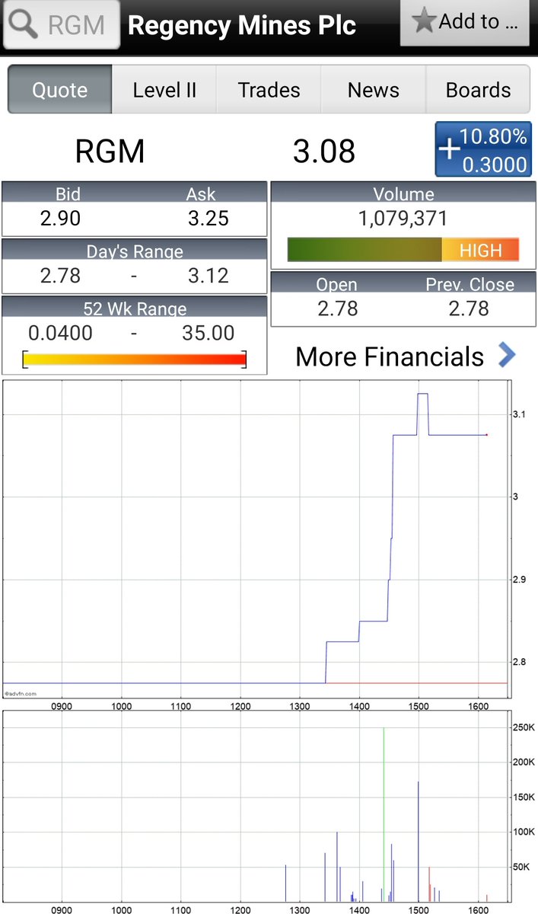
Task: Tap the large RGM ticker label
Action: click(x=110, y=151)
